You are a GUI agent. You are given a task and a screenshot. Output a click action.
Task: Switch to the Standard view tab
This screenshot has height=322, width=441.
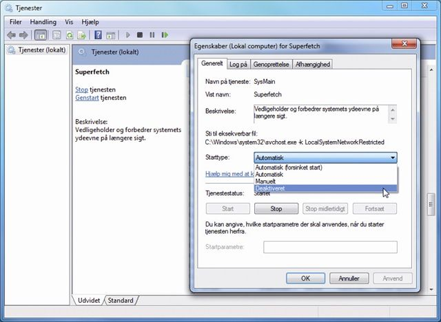pos(121,301)
